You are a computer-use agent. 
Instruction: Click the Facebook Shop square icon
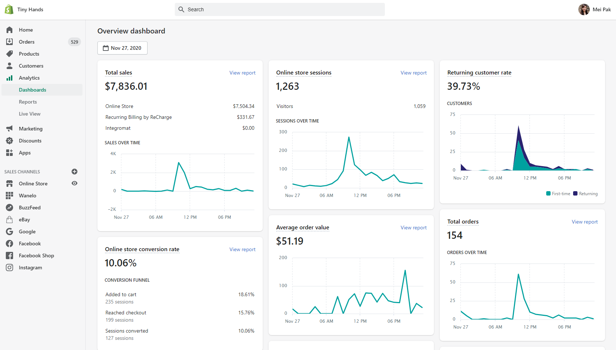(9, 256)
